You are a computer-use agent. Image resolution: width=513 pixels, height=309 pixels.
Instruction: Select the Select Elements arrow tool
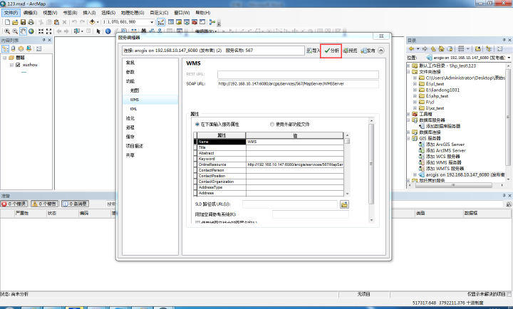[x=98, y=31]
